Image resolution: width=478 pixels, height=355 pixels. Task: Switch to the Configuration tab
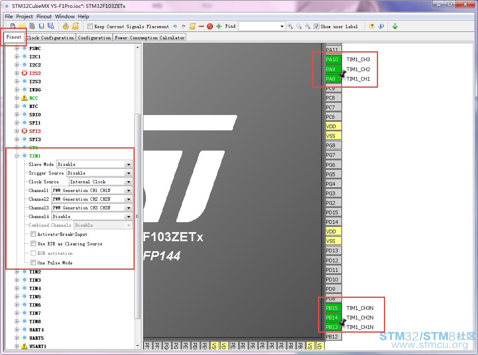(x=94, y=38)
